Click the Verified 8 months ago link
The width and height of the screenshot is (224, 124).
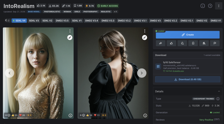[178, 71]
